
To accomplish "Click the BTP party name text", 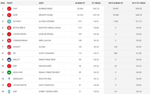I will coord(15,66).
